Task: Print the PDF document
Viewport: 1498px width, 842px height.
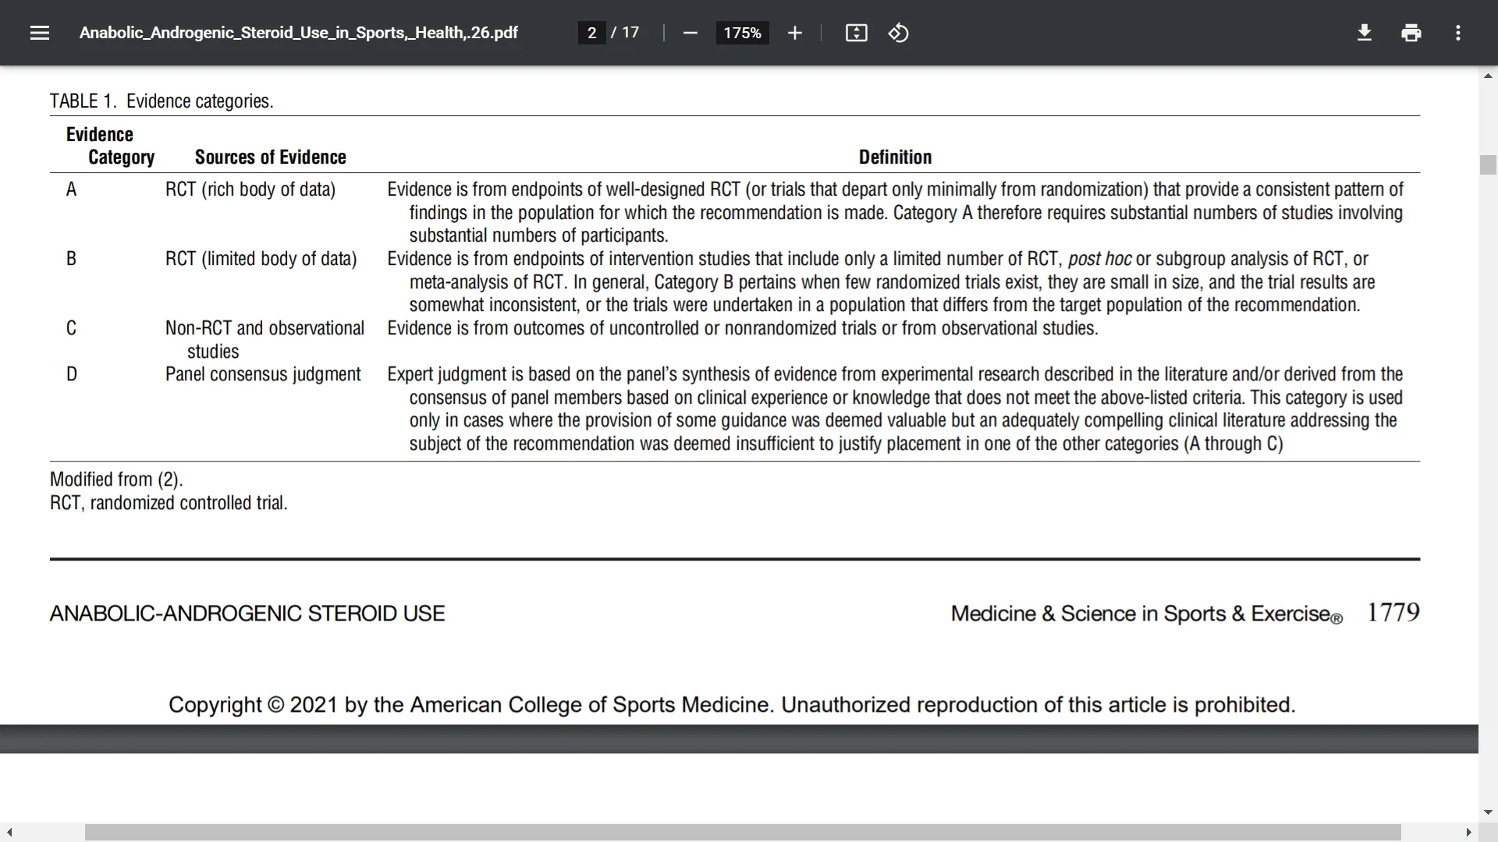Action: [x=1411, y=33]
